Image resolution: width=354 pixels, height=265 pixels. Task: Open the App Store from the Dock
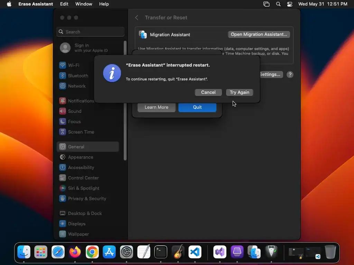pos(109,252)
